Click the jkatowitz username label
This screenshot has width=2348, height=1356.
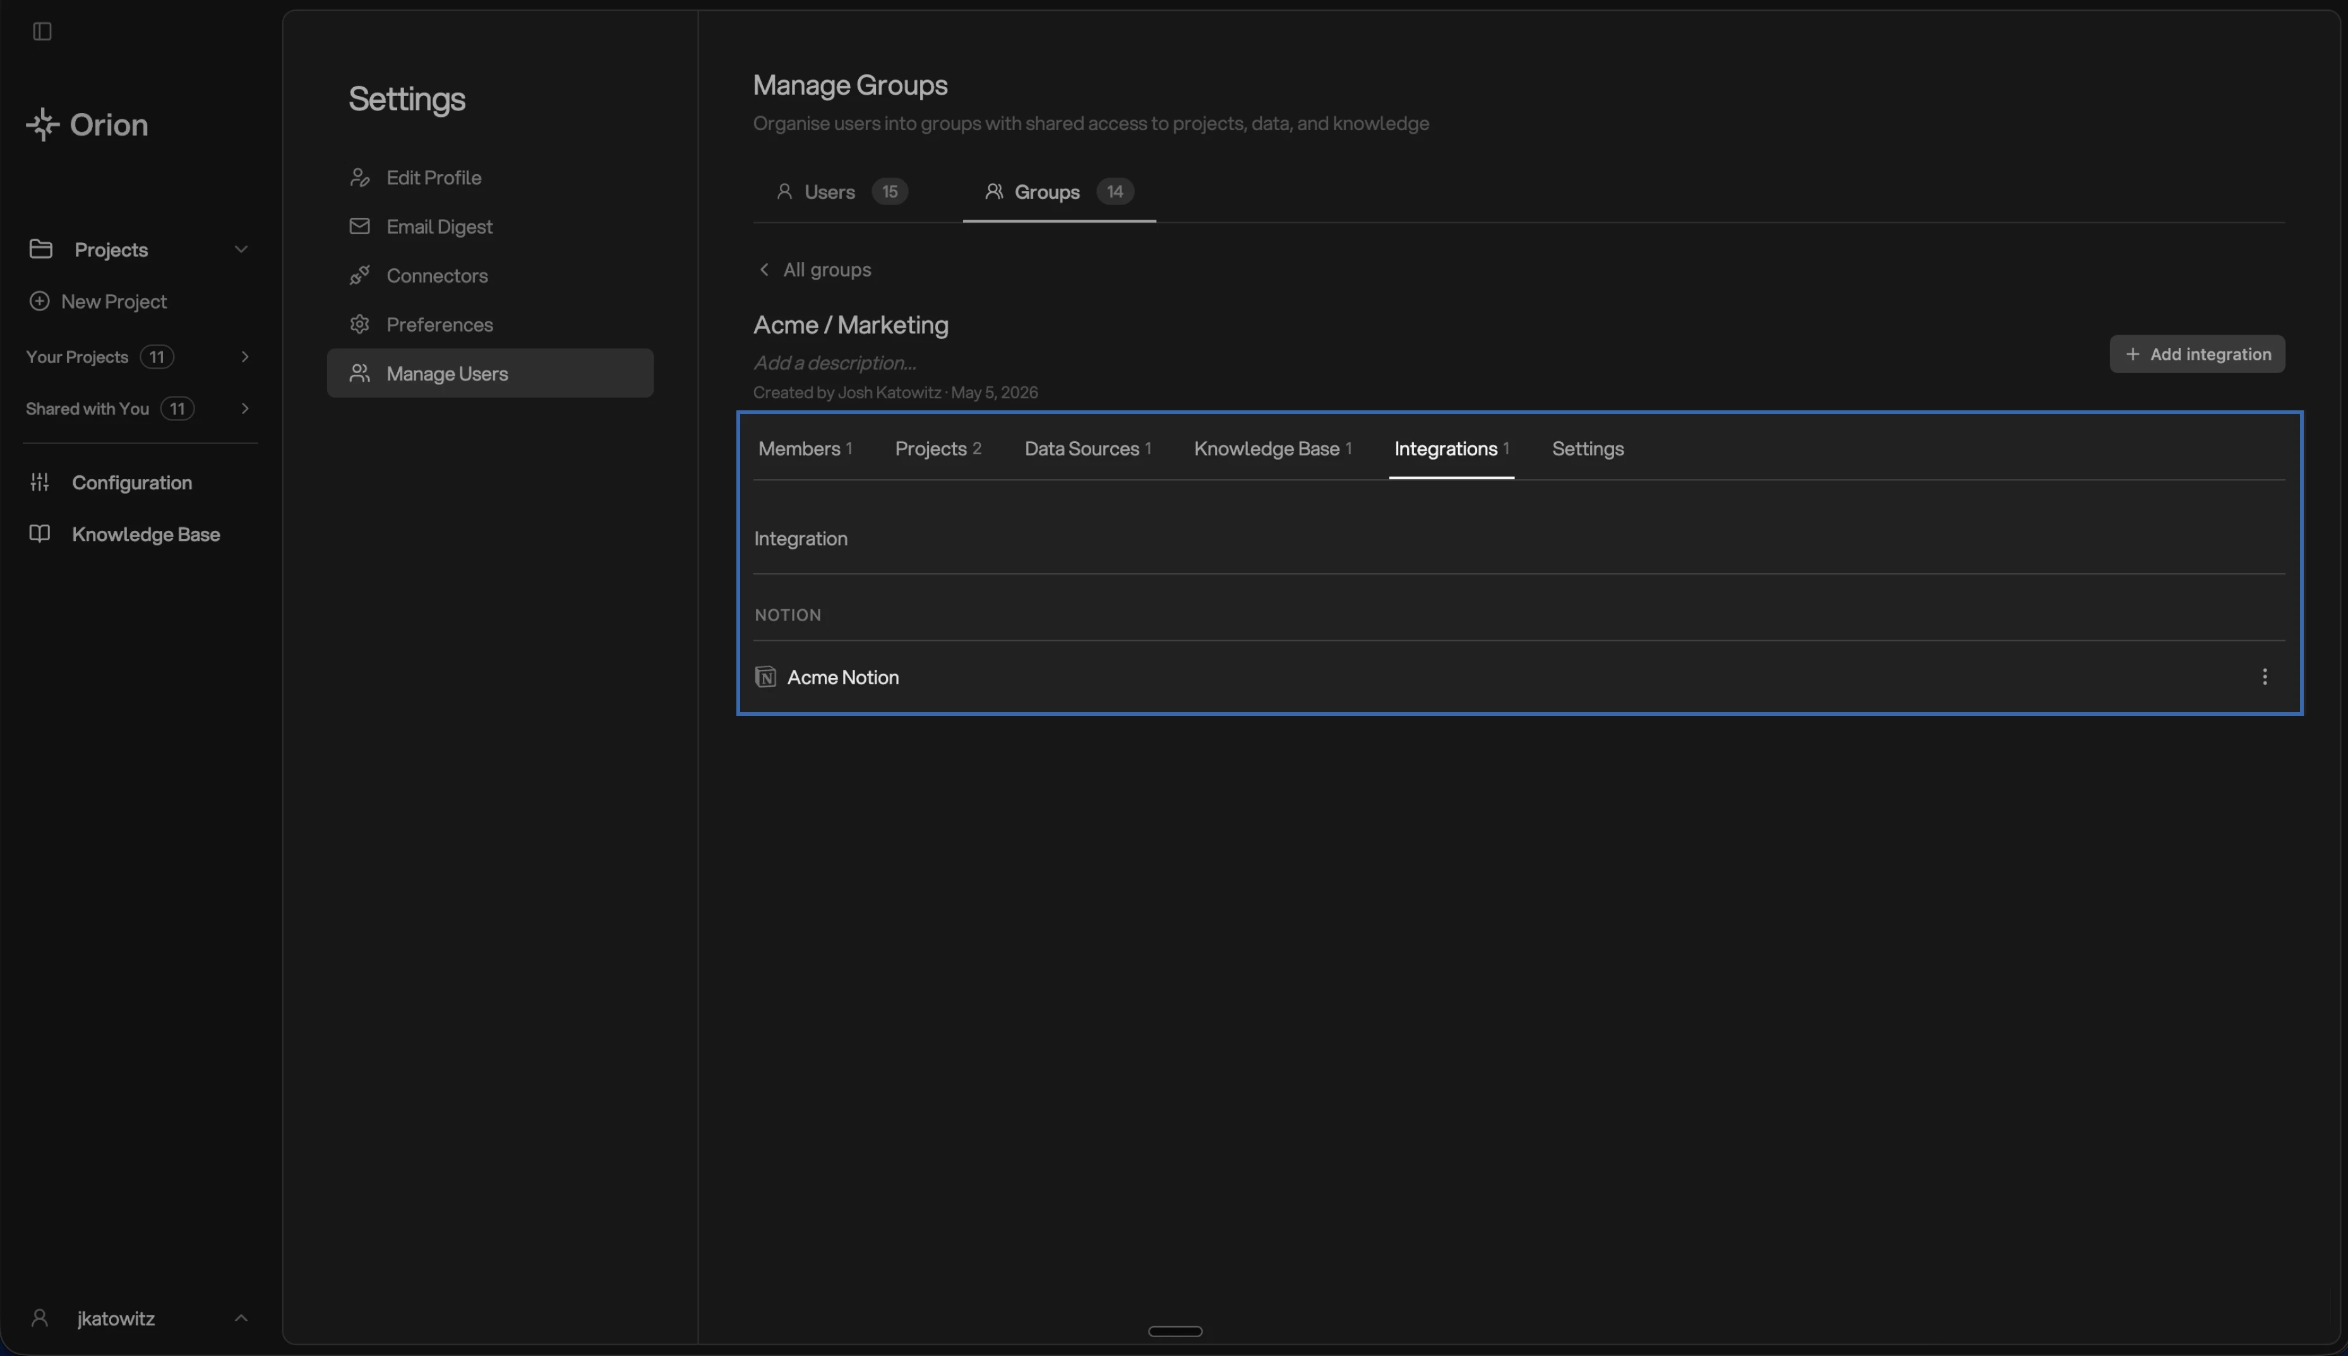116,1318
